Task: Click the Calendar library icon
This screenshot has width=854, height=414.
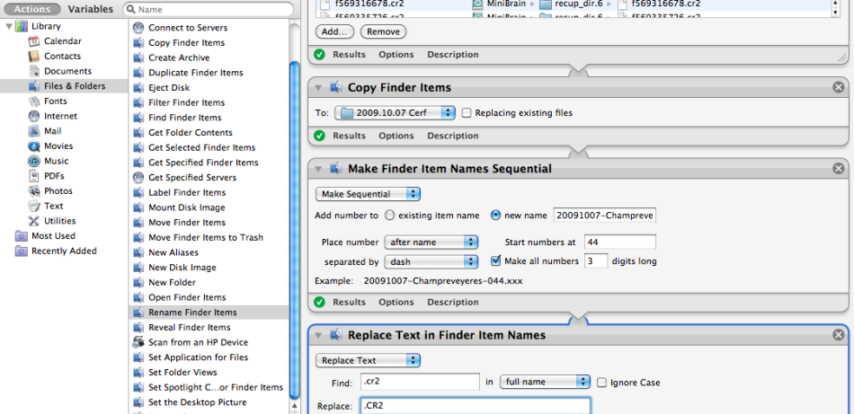Action: 33,41
